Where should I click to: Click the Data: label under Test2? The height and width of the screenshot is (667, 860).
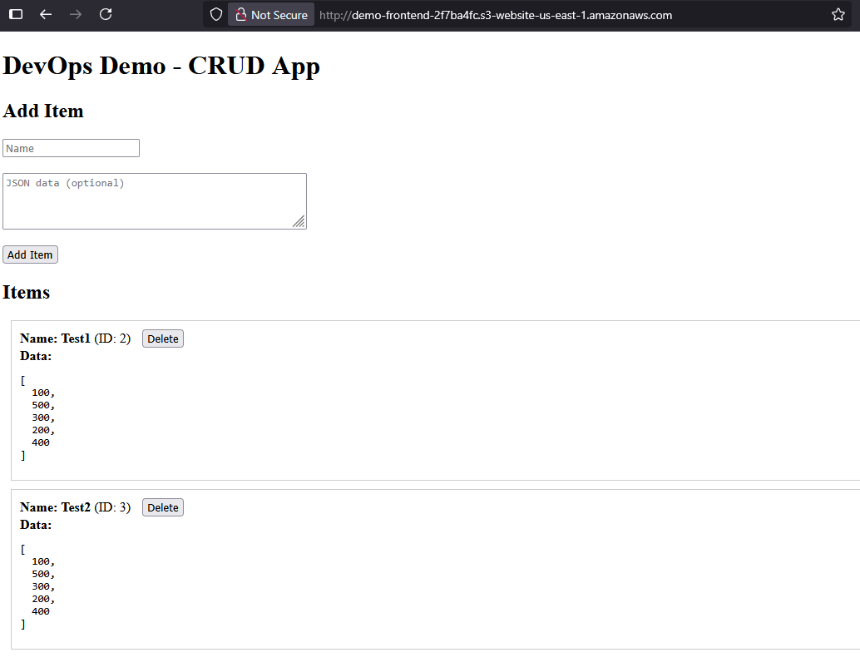tap(36, 525)
